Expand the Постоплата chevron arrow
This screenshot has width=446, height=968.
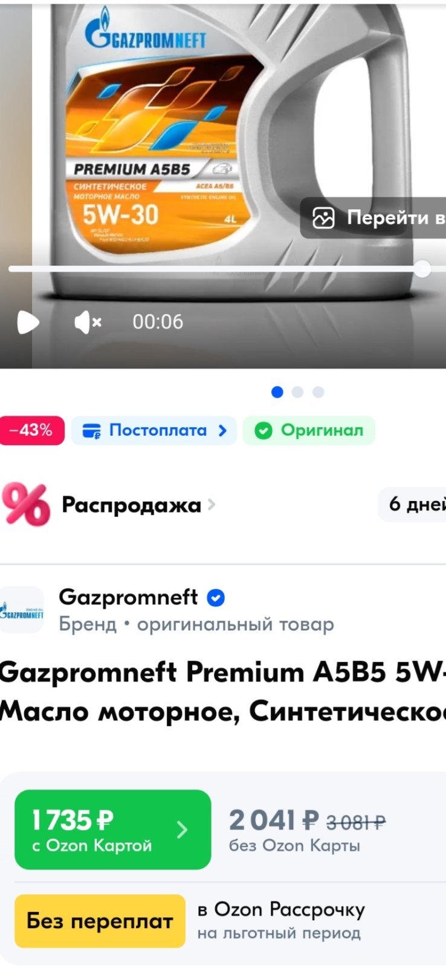(222, 430)
